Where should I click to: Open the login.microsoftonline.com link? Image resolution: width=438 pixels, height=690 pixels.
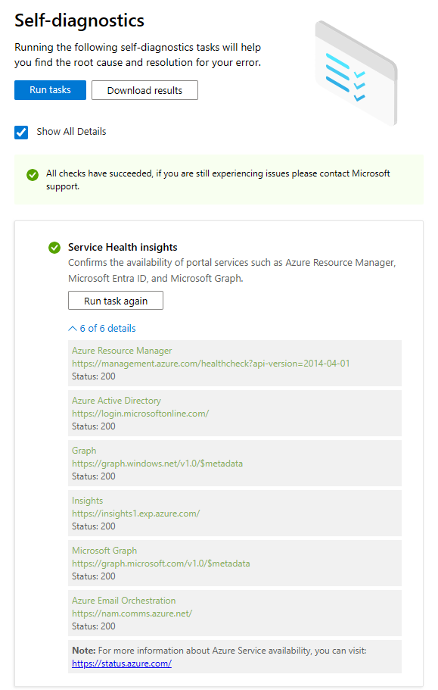point(141,414)
